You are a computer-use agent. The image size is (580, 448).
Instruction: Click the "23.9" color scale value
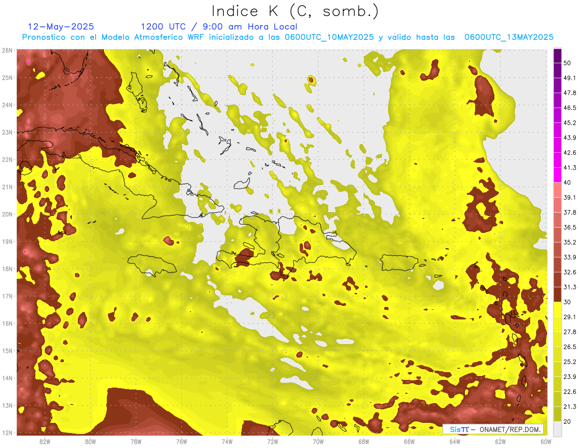569,376
